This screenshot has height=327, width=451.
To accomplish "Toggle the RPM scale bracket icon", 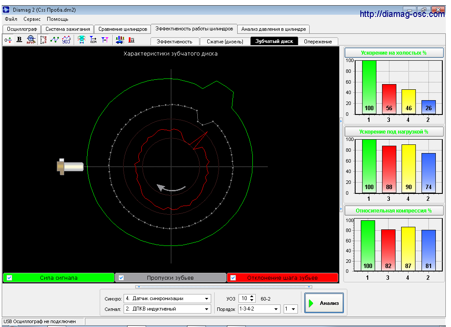I will click(x=43, y=39).
